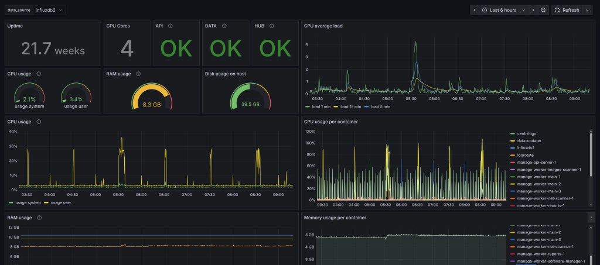Open the Last 6 hours time picker
This screenshot has width=600, height=265.
503,10
